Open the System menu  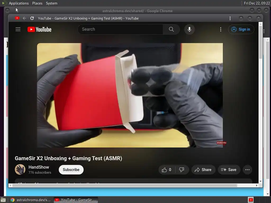point(52,3)
